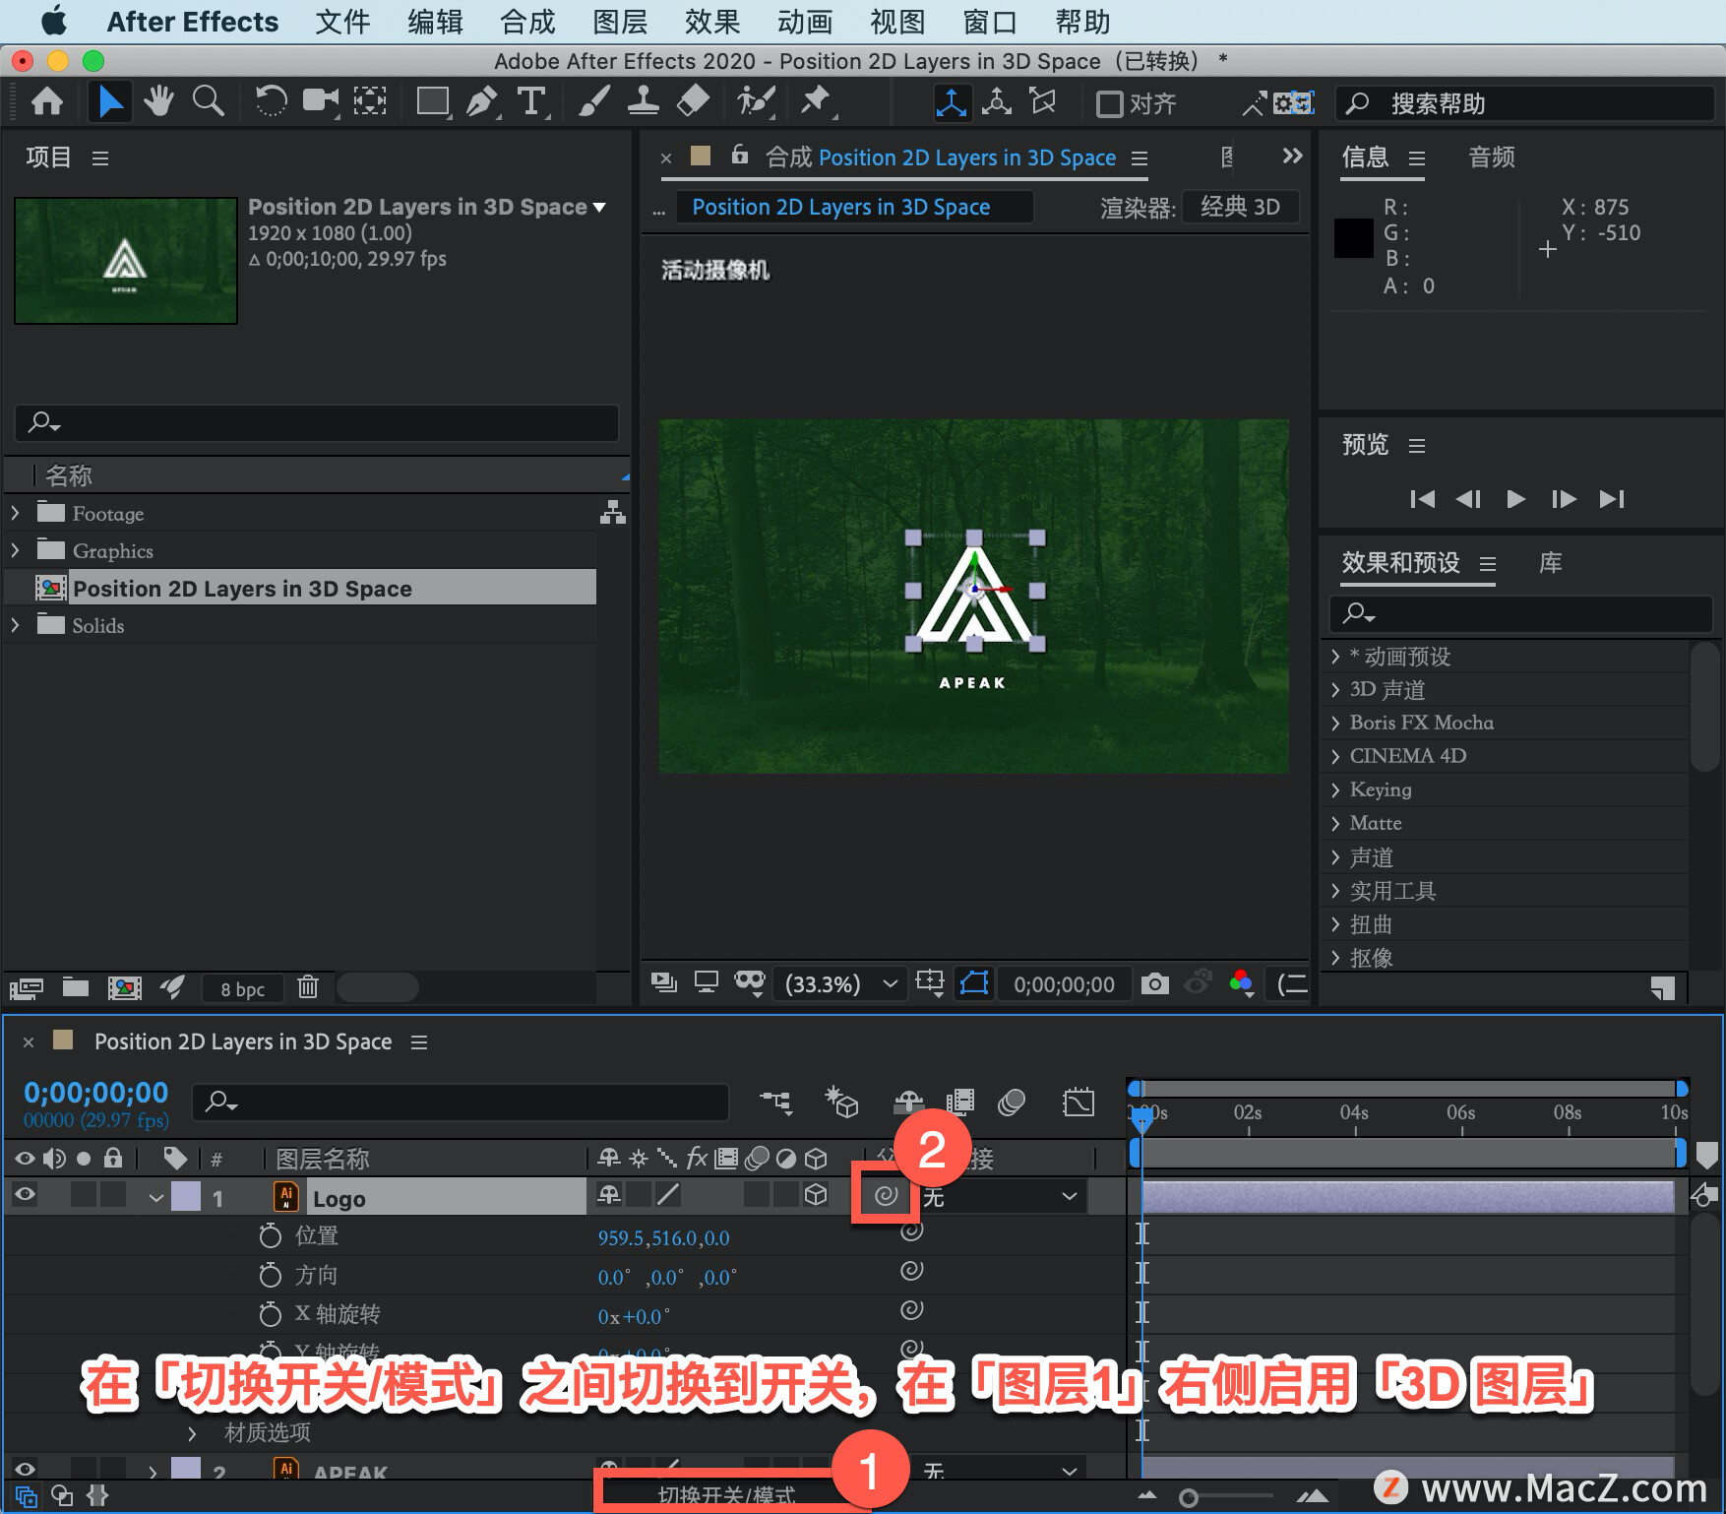Expand the Keying effects category

(1335, 789)
